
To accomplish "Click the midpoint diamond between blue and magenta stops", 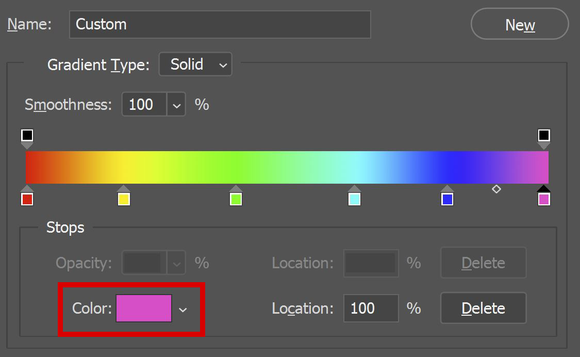I will pyautogui.click(x=496, y=189).
